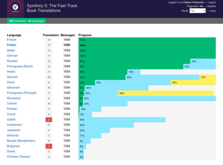Open the French translation
The height and width of the screenshot is (165, 223).
point(12,39)
